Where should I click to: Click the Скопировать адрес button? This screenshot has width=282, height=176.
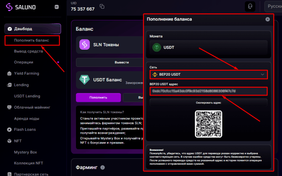(208, 103)
